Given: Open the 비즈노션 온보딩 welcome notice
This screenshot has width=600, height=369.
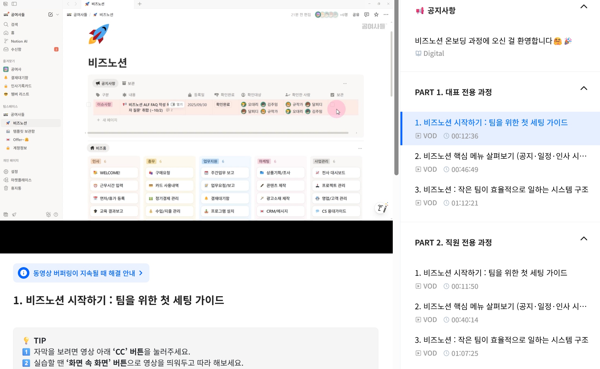Looking at the screenshot, I should tap(500, 47).
